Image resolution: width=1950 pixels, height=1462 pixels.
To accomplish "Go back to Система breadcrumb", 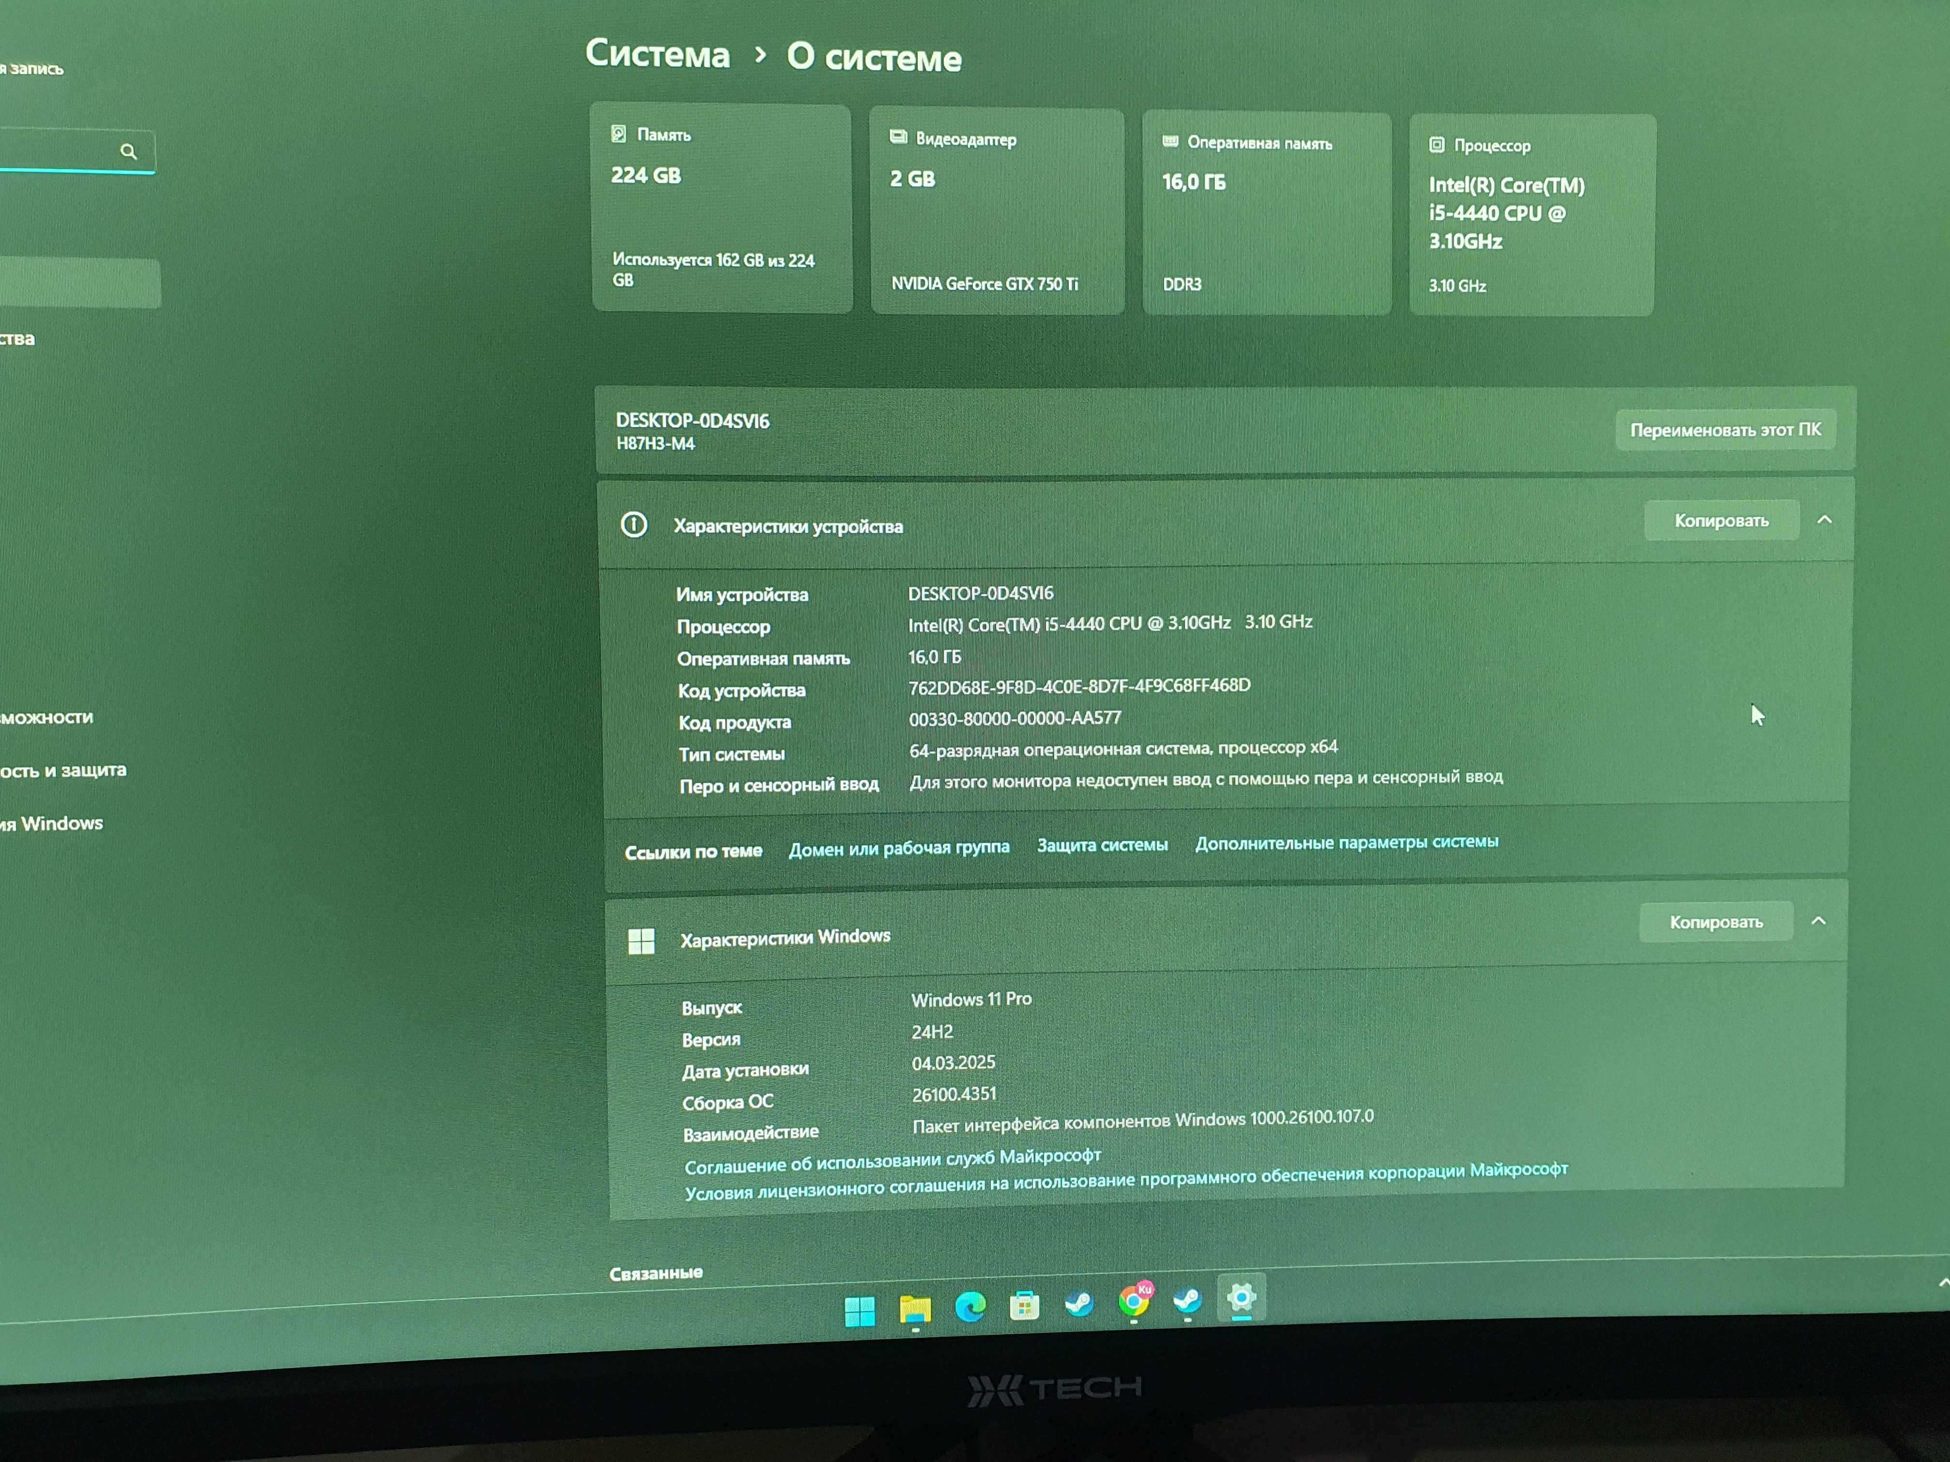I will pyautogui.click(x=658, y=54).
